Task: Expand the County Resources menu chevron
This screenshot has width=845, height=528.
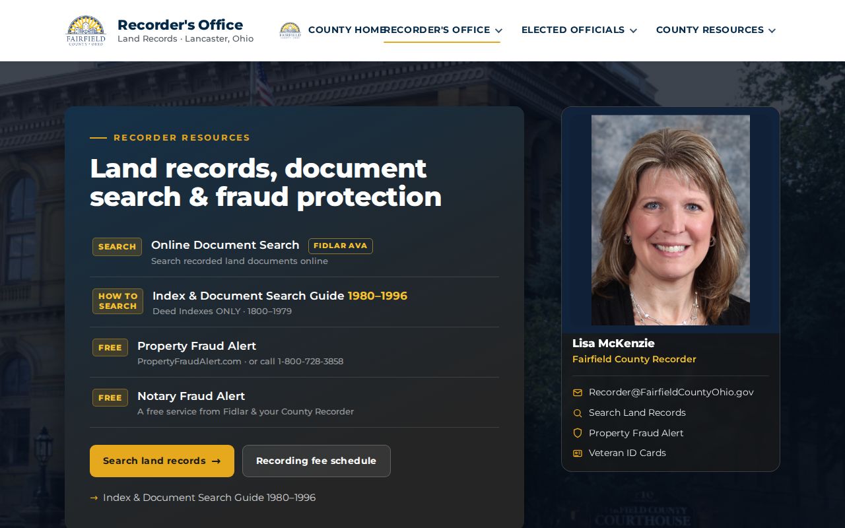Action: (x=772, y=30)
